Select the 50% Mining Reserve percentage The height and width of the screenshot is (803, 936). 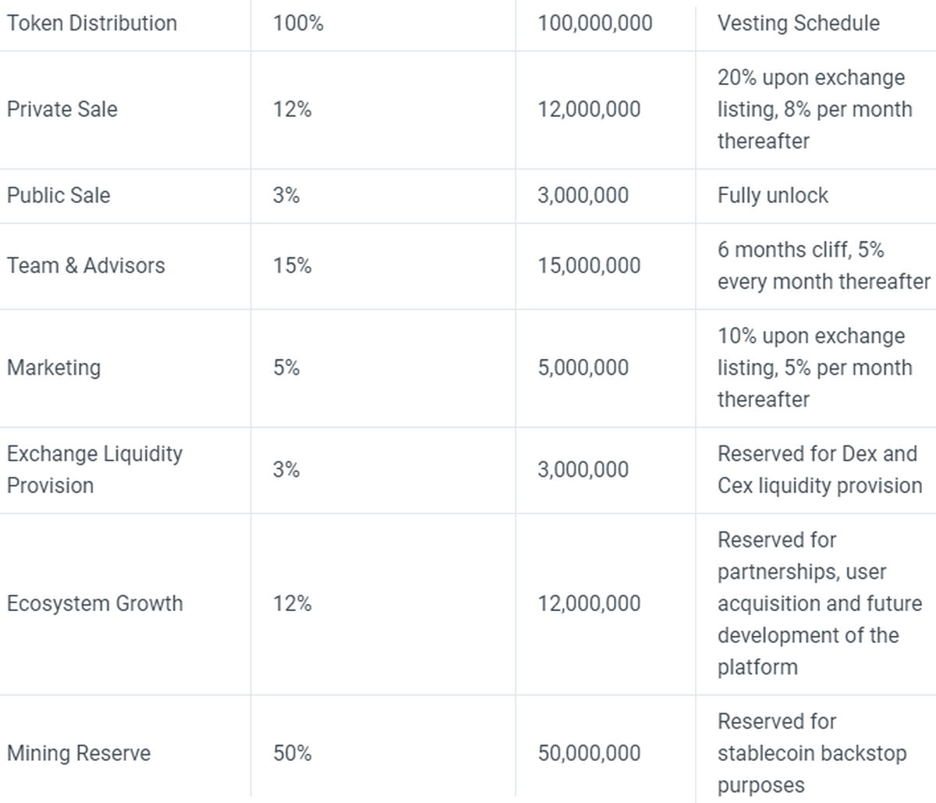coord(292,753)
